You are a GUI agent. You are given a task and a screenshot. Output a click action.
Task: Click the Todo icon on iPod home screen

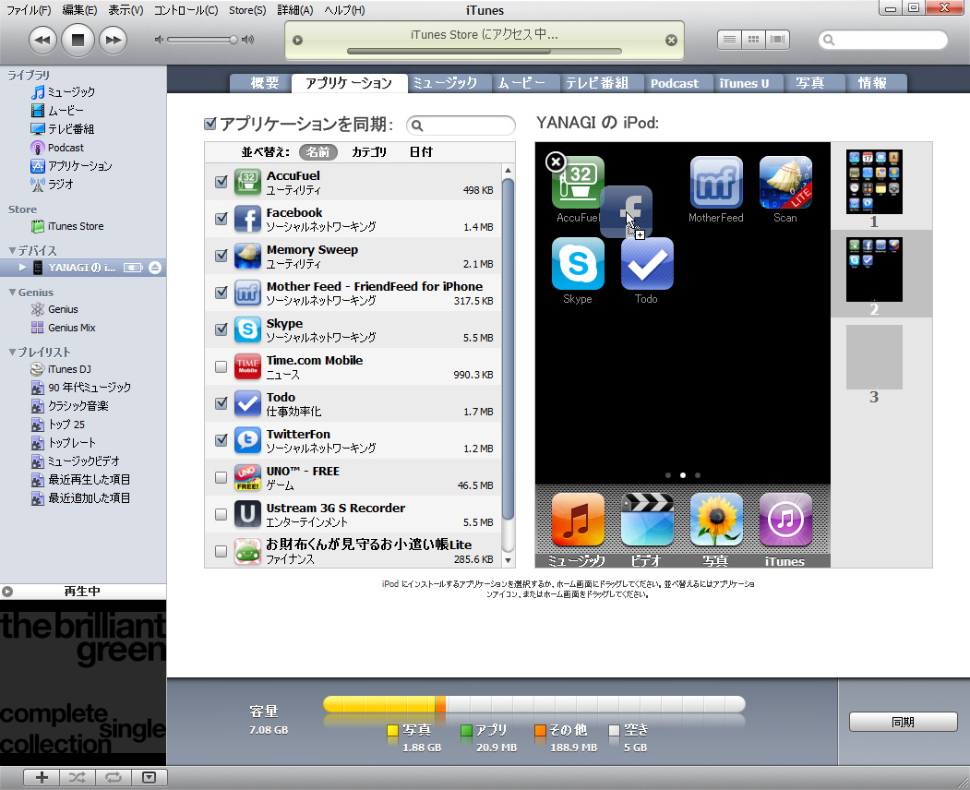coord(647,264)
